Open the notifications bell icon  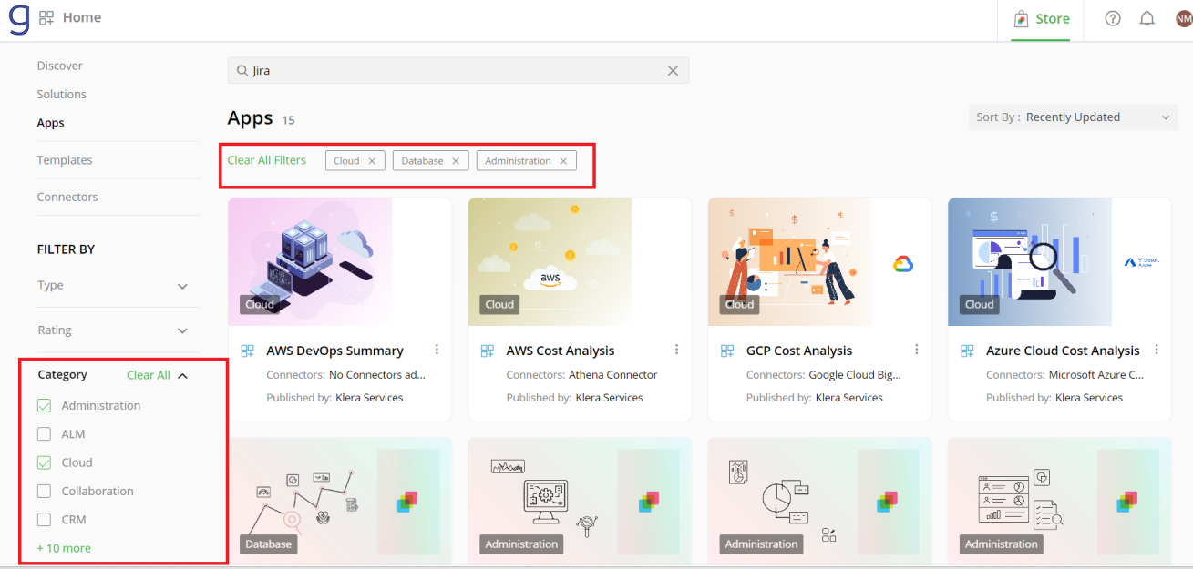coord(1147,18)
